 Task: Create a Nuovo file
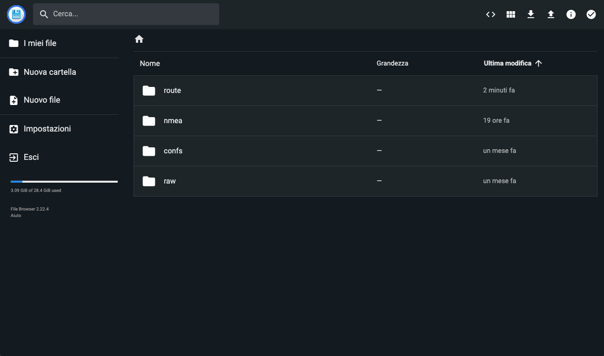(42, 100)
